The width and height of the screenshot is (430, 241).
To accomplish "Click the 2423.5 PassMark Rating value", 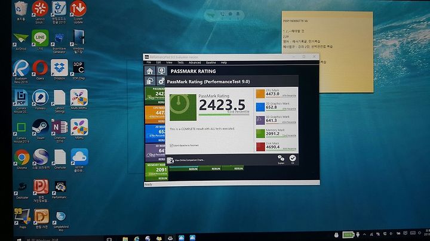I will [x=222, y=105].
